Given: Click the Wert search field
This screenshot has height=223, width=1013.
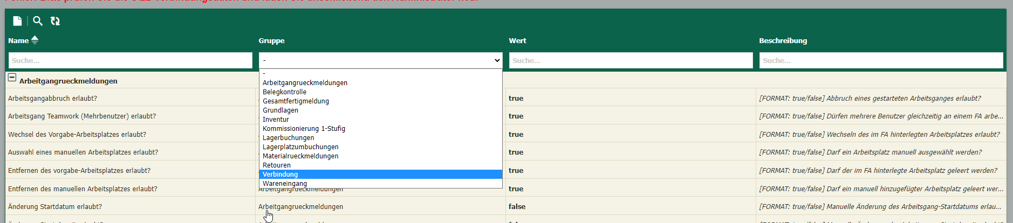Looking at the screenshot, I should 631,60.
